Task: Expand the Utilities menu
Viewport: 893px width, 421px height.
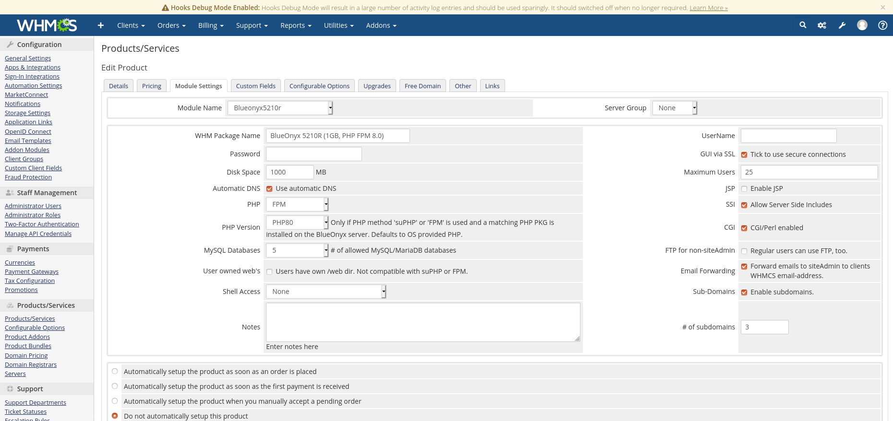Action: click(338, 25)
